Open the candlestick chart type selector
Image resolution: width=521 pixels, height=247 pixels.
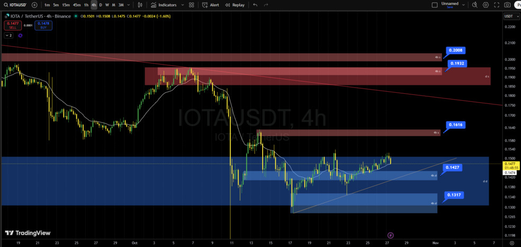(x=140, y=5)
